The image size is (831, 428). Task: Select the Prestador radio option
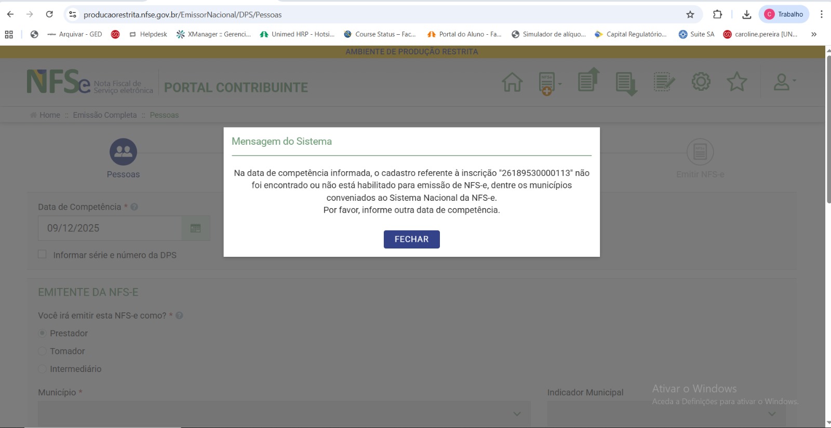(43, 333)
